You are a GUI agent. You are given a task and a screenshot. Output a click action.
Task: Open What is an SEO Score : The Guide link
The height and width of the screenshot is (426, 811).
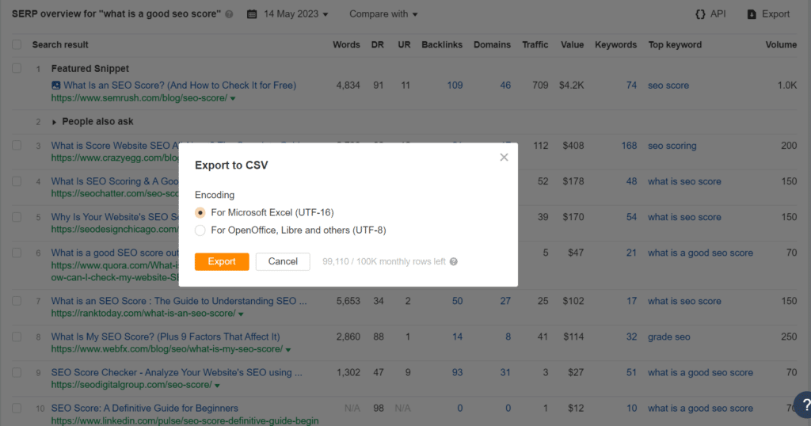pos(179,301)
